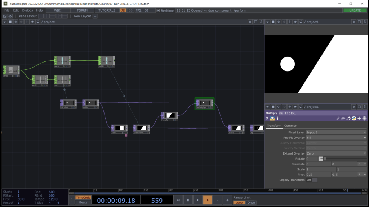This screenshot has height=207, width=369.
Task: Click the pencil edit icon in the parameter panel
Action: point(338,119)
